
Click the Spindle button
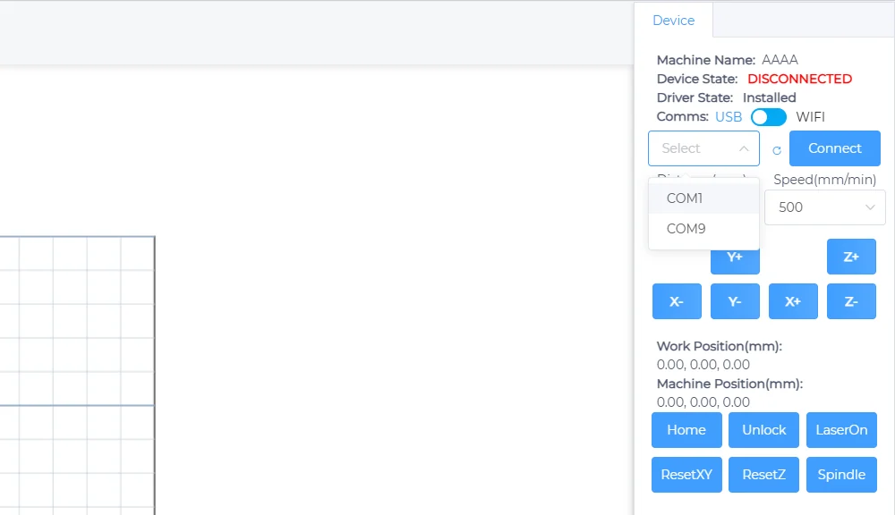841,475
